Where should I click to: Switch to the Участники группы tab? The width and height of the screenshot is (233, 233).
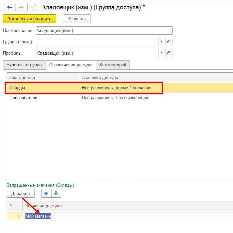coord(24,65)
